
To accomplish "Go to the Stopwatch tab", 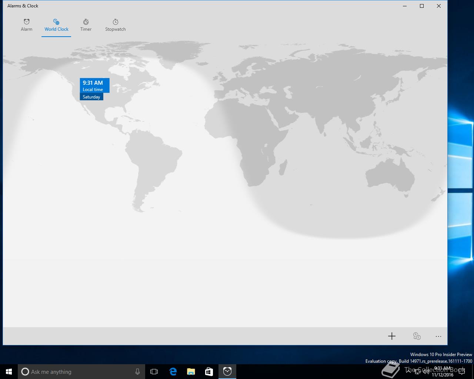I will (x=116, y=25).
